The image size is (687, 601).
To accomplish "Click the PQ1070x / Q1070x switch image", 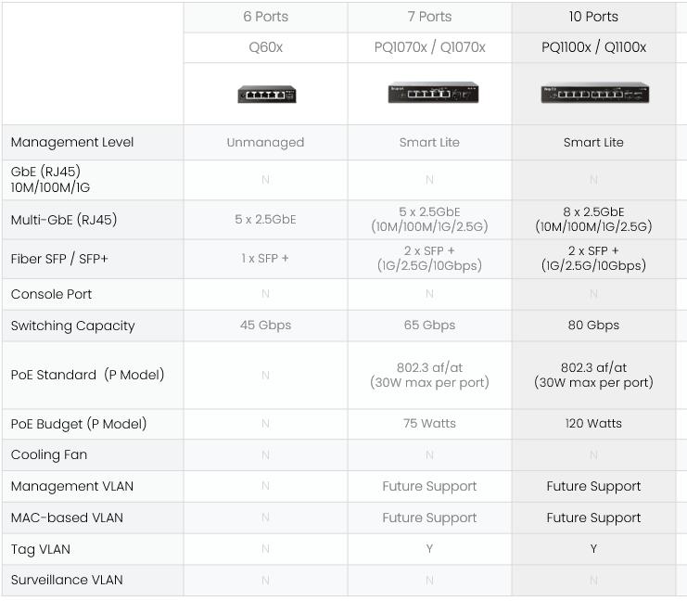I will click(x=430, y=93).
